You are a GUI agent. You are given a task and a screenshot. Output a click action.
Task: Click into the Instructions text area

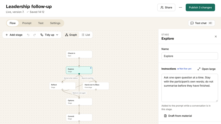[x=190, y=88]
